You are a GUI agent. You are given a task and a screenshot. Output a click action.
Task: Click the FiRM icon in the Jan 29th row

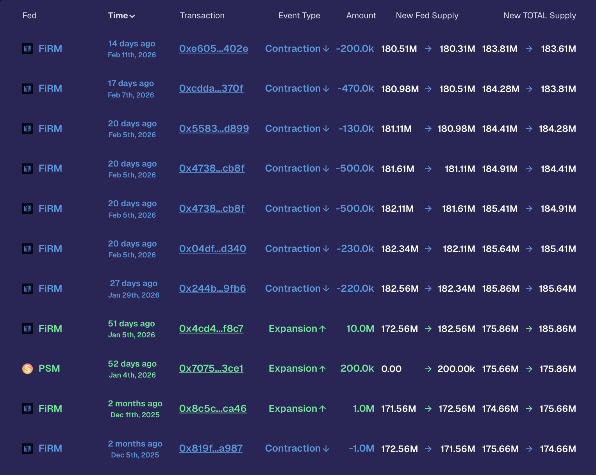pos(27,289)
